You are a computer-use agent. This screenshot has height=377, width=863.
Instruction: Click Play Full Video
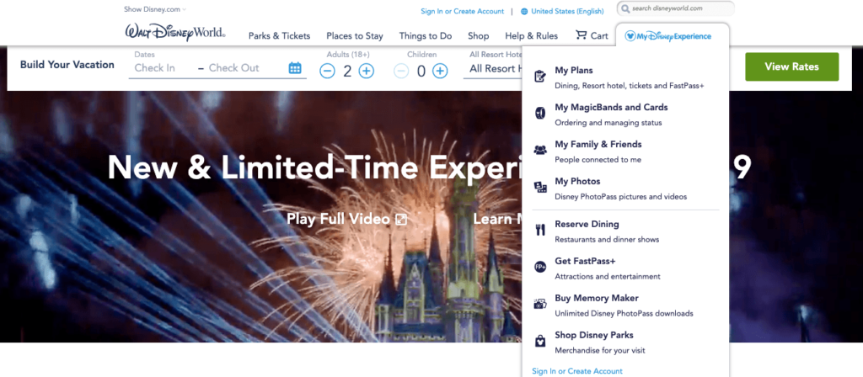pos(338,219)
